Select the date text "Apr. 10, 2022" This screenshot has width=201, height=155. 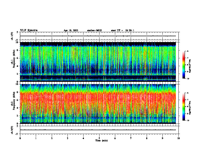point(71,30)
